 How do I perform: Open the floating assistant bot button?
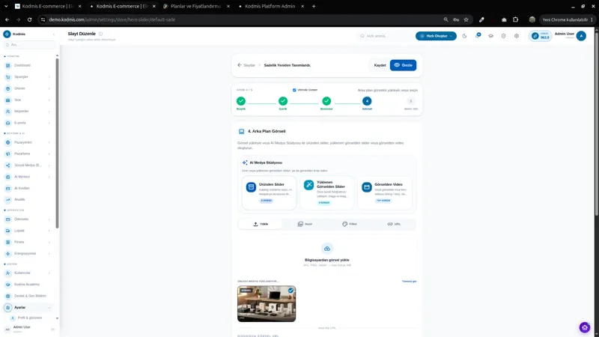pos(585,327)
